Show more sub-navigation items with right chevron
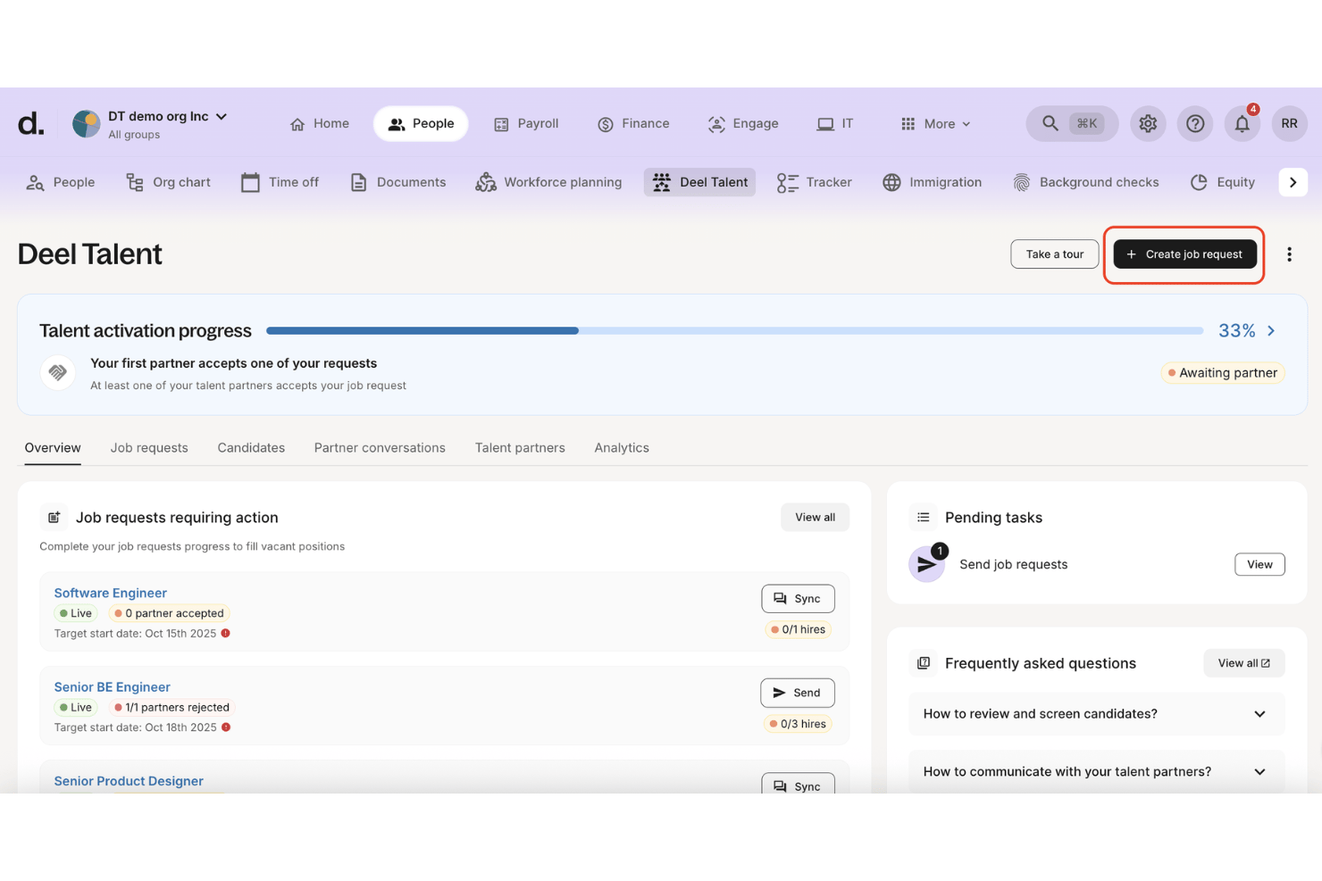 tap(1293, 182)
